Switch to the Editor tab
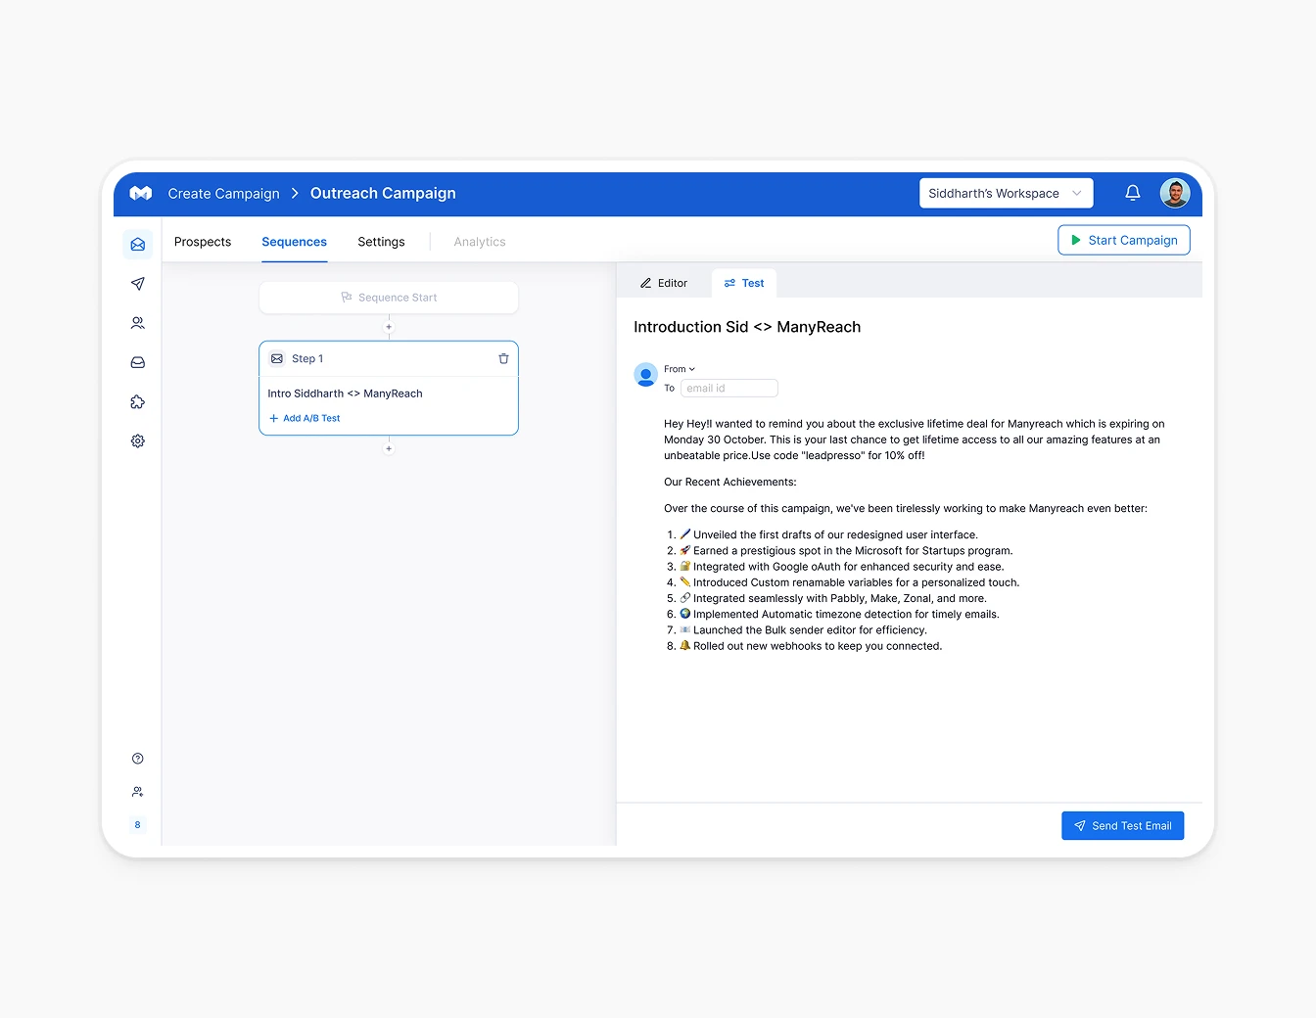Image resolution: width=1316 pixels, height=1018 pixels. pyautogui.click(x=664, y=283)
